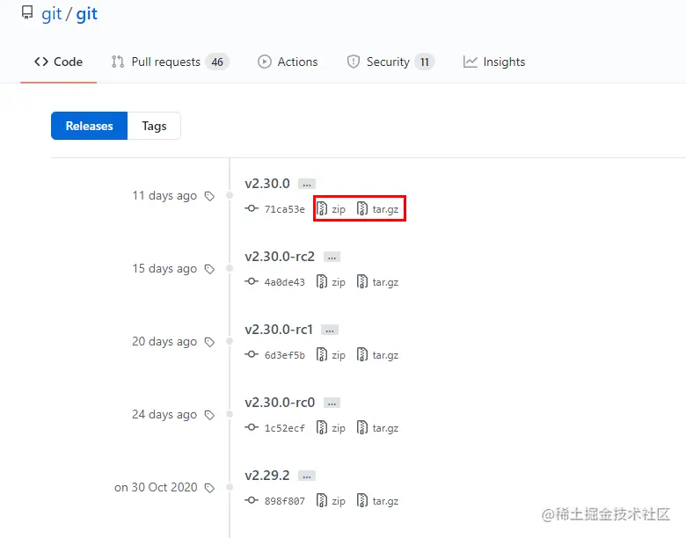686x538 pixels.
Task: Click the commit icon before 71ca53e
Action: 252,208
